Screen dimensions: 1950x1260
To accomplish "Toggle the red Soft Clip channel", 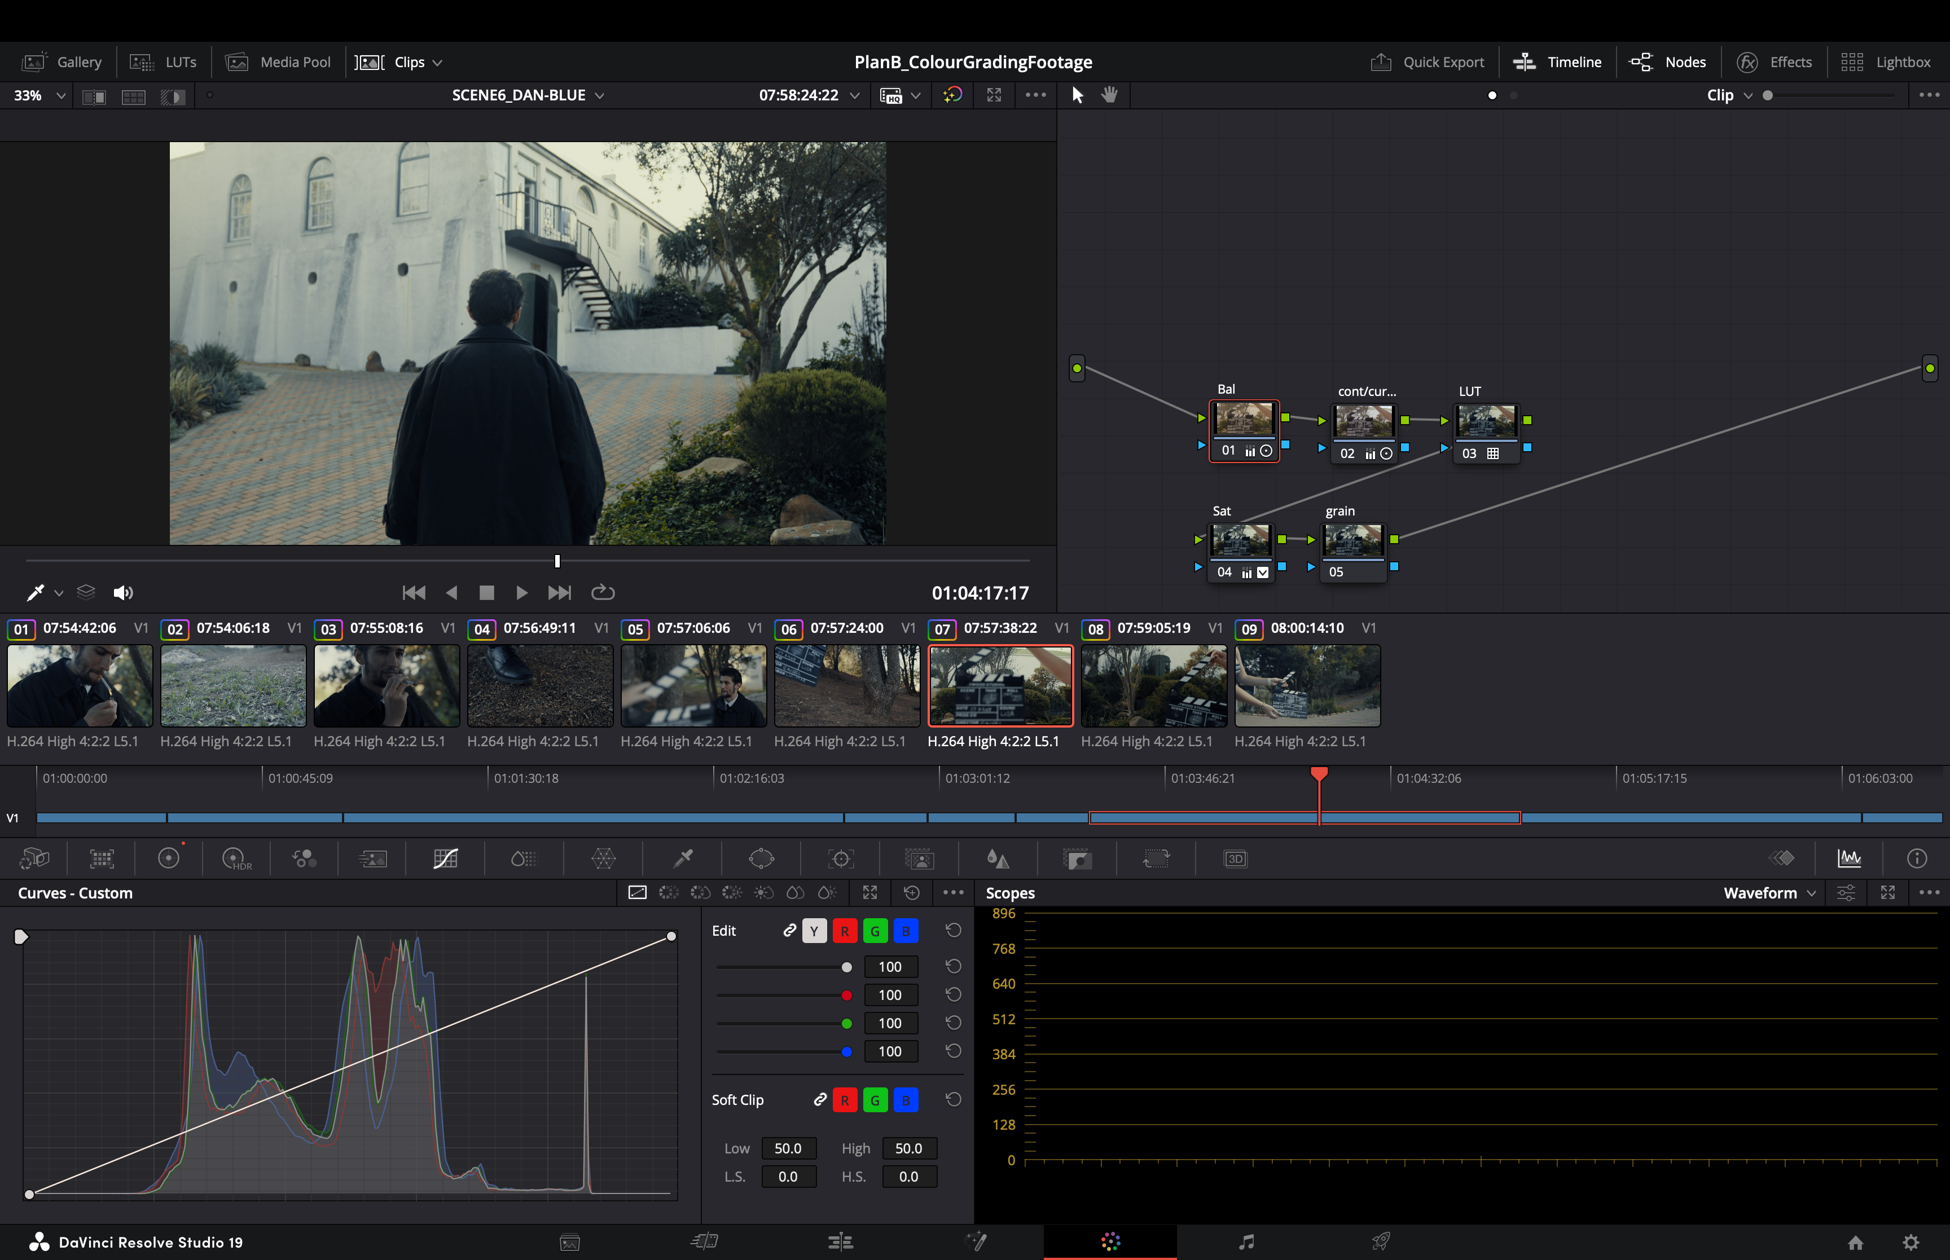I will click(845, 1100).
